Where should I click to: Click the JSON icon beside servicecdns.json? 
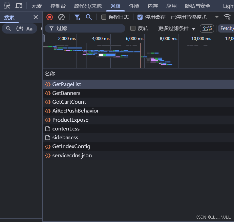[x=48, y=156]
